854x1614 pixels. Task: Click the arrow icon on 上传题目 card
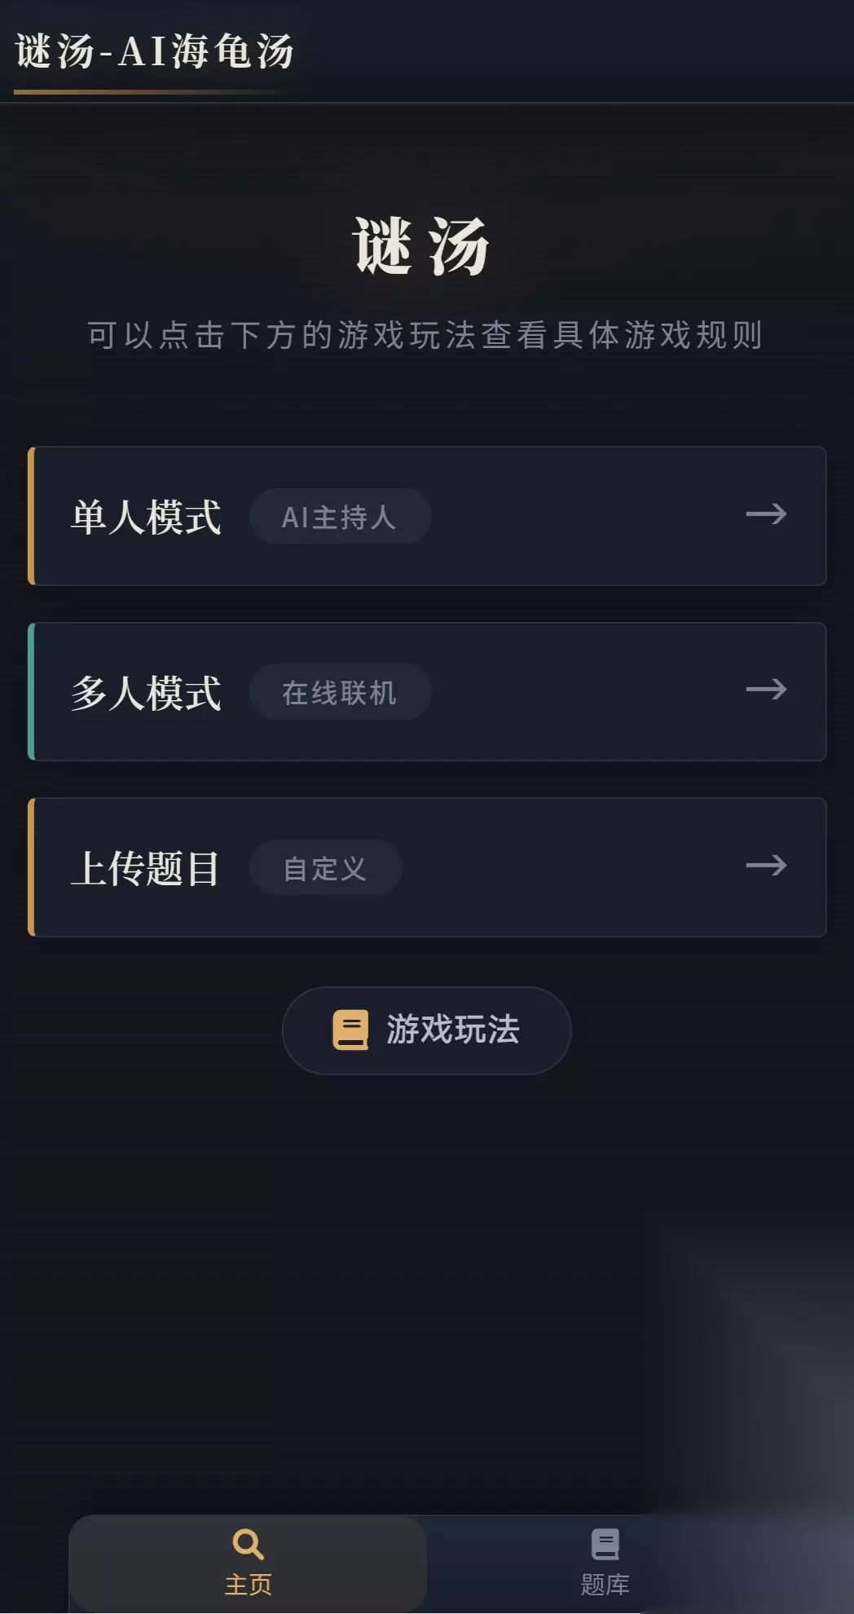tap(766, 865)
